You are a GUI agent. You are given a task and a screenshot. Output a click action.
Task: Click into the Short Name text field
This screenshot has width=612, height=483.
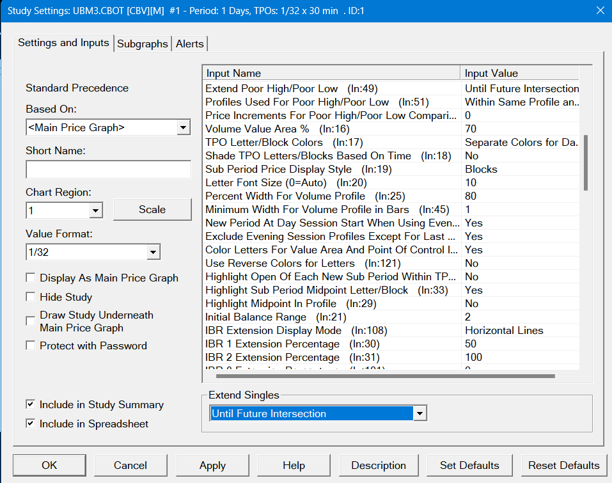[x=108, y=170]
